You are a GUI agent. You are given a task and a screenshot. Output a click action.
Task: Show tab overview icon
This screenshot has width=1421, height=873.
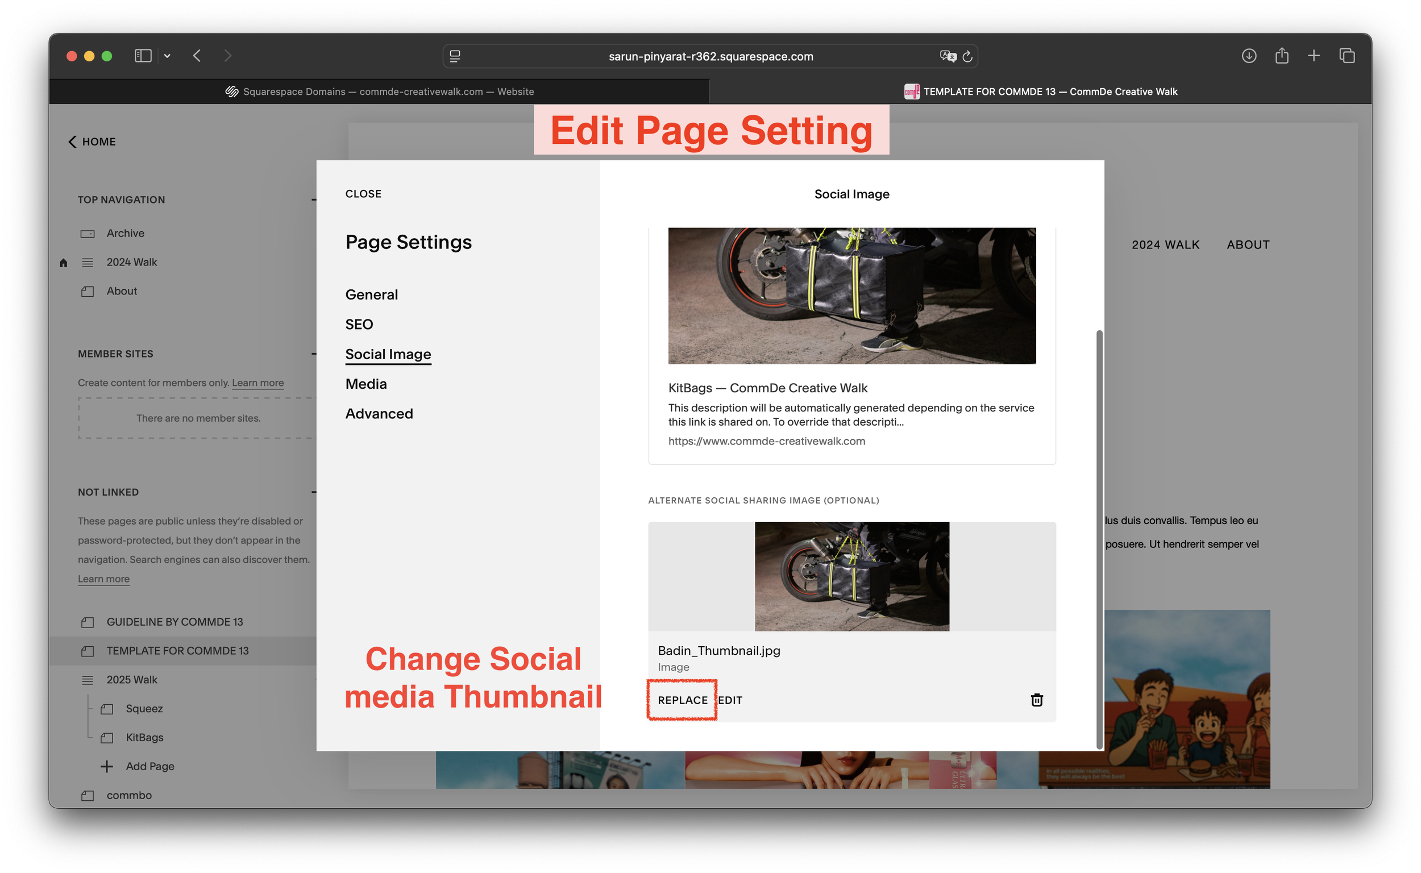pos(1347,56)
